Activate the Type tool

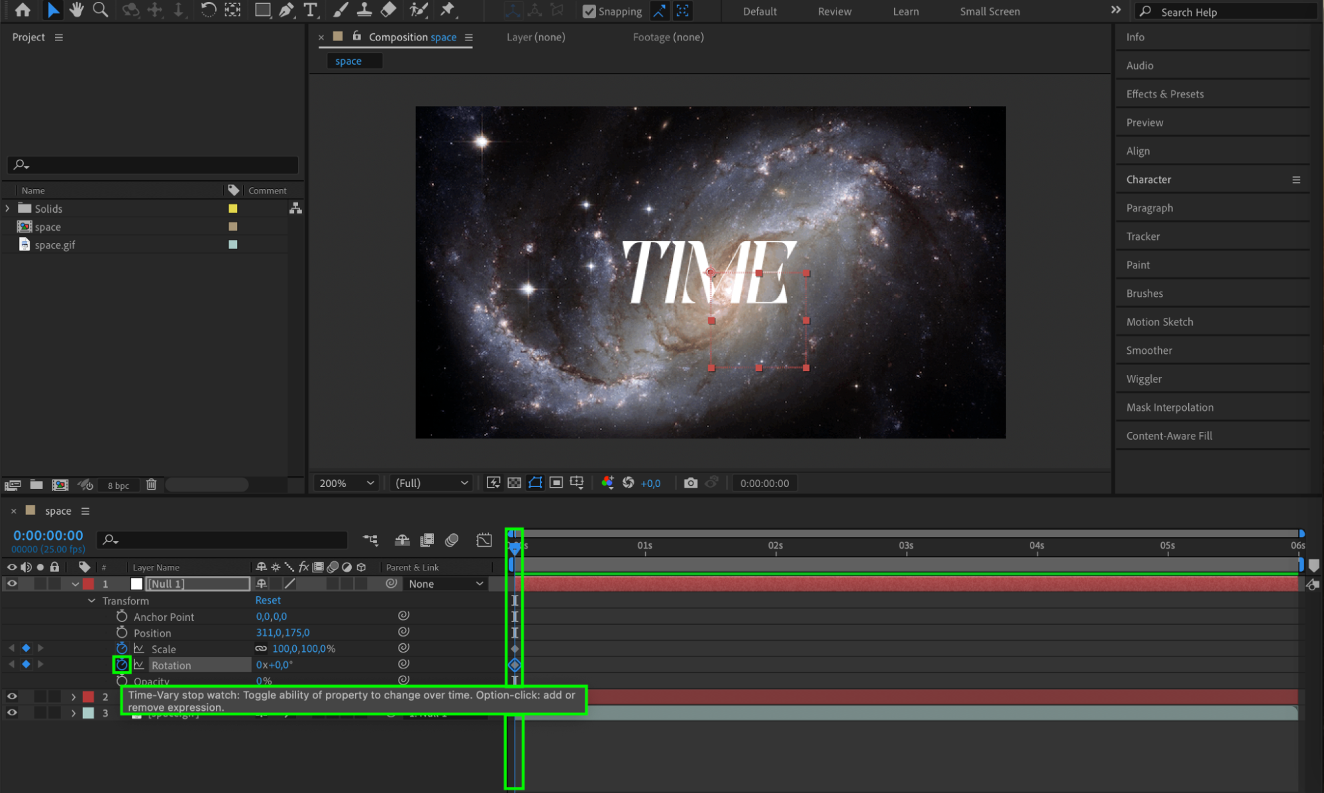[310, 10]
